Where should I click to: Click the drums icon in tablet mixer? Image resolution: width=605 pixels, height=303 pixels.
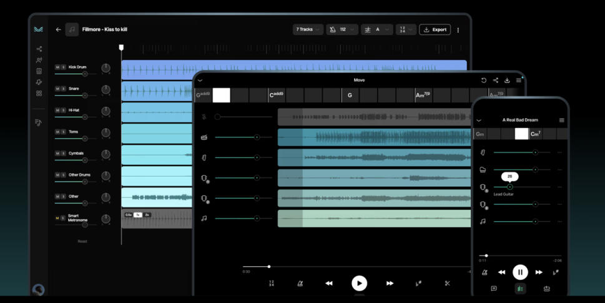click(x=204, y=137)
